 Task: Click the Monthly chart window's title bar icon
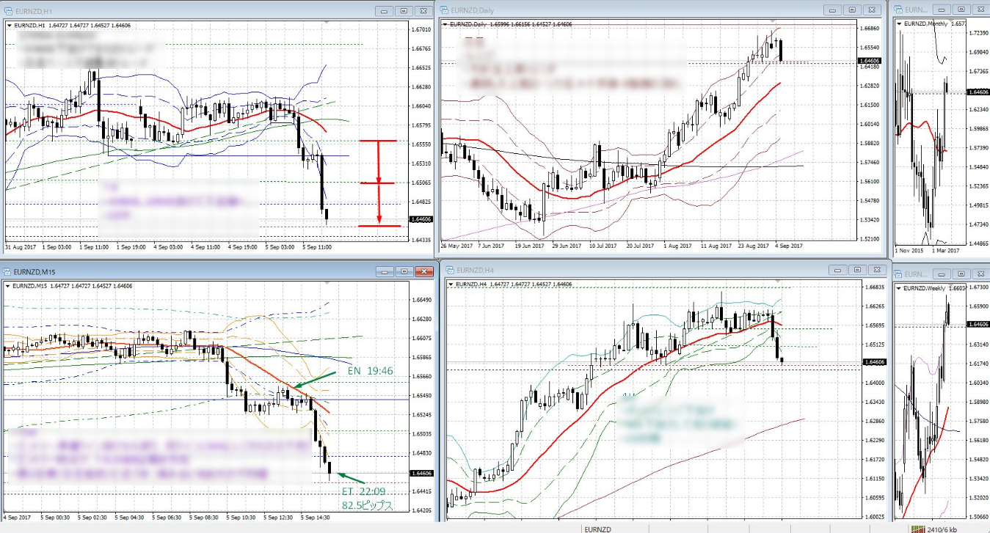point(898,10)
